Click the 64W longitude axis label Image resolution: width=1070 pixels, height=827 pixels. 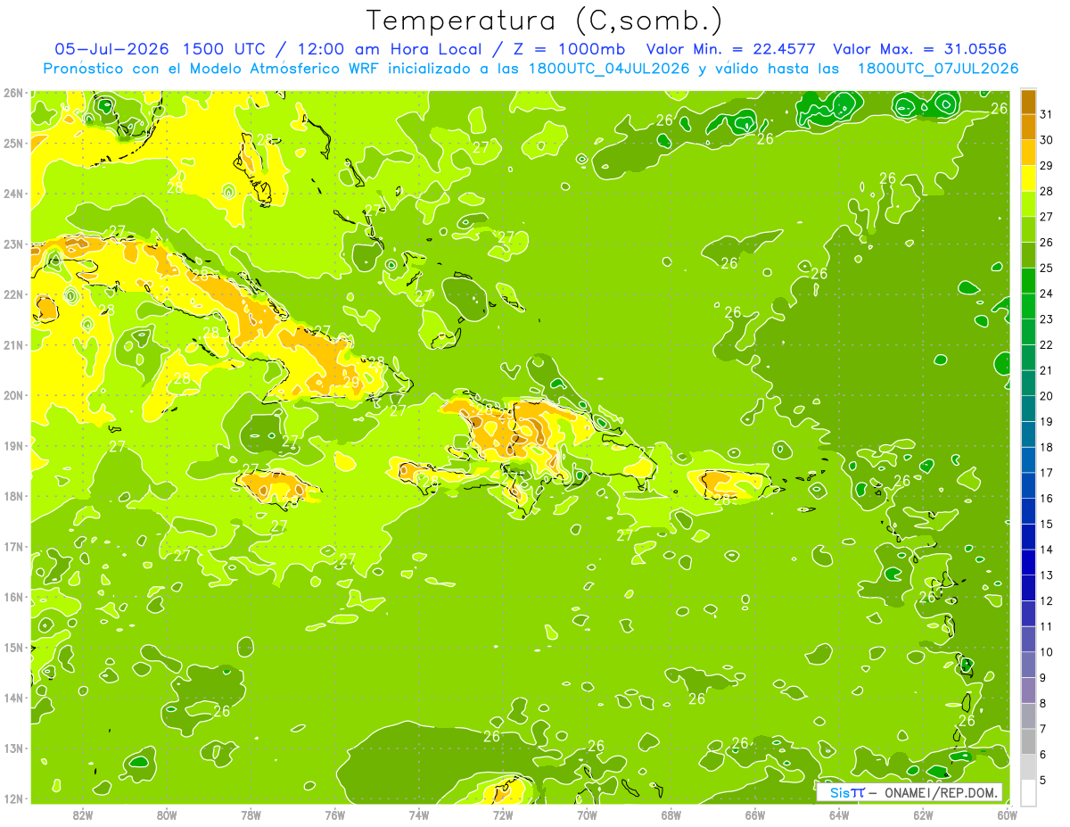[x=839, y=815]
